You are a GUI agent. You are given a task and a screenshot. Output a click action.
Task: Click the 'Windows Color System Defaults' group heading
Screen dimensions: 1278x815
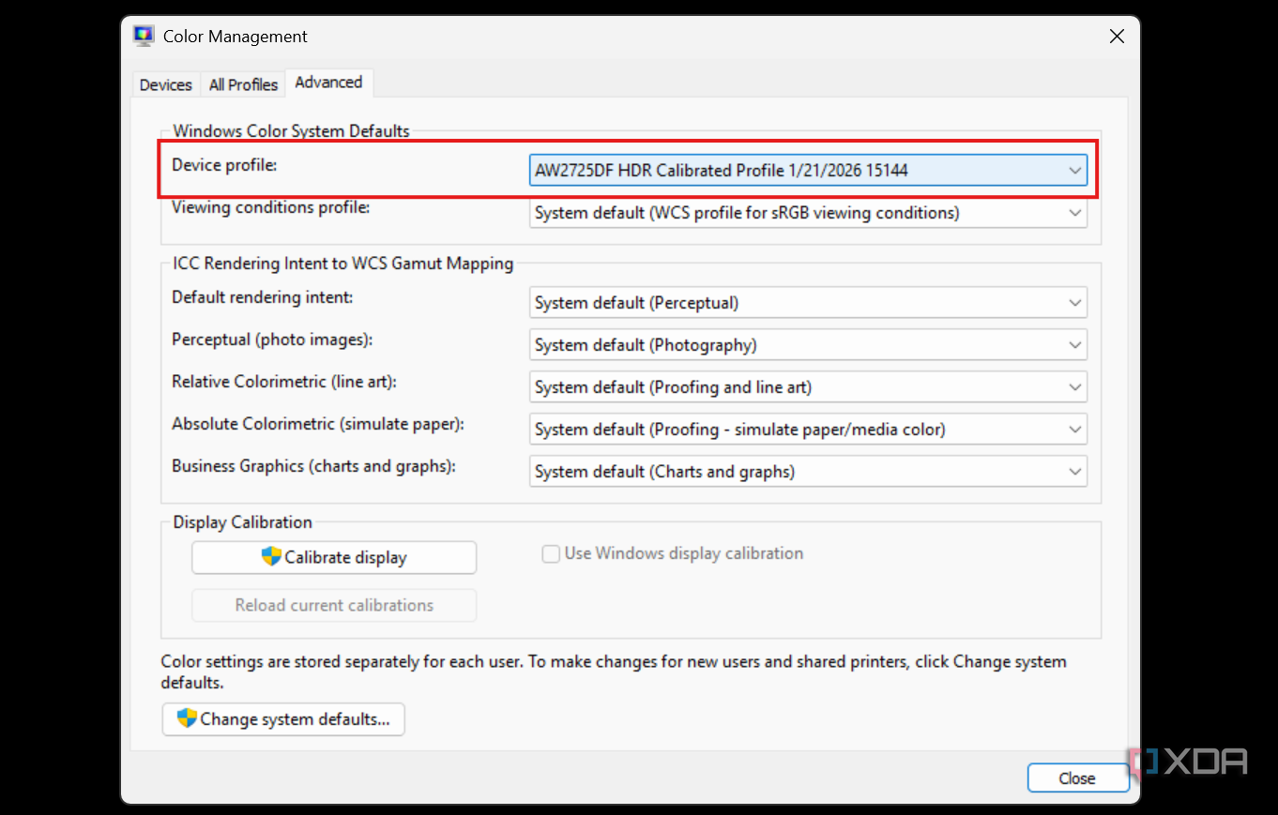click(292, 131)
